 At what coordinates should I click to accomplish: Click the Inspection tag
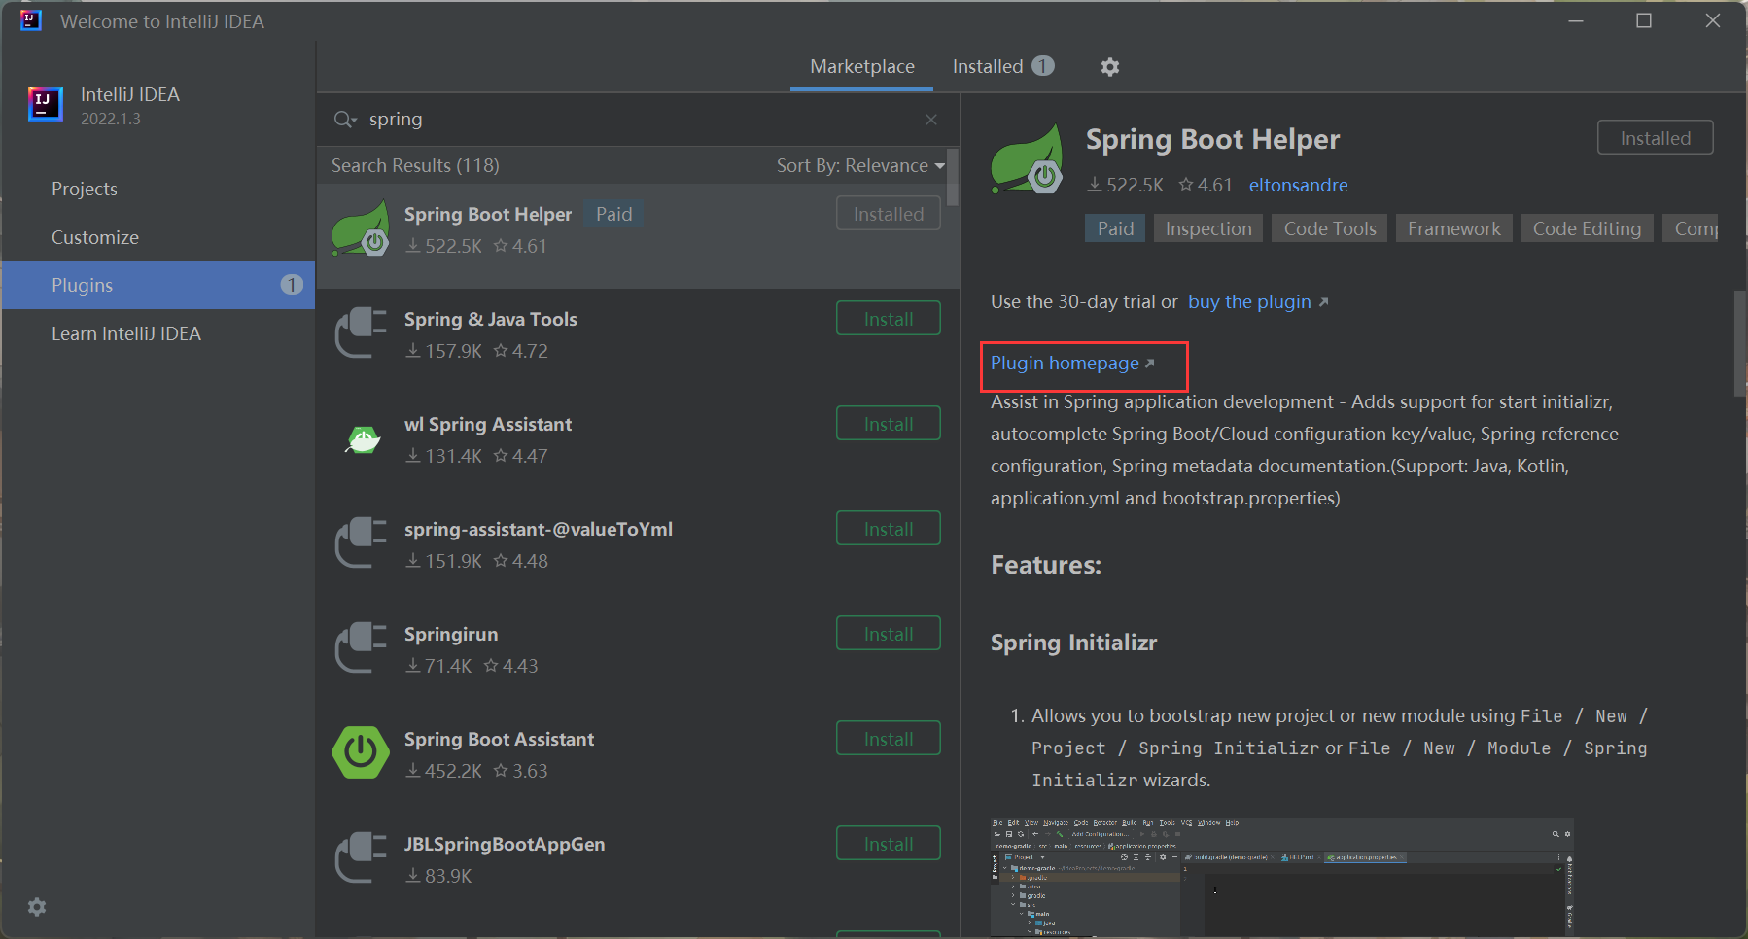(x=1208, y=228)
